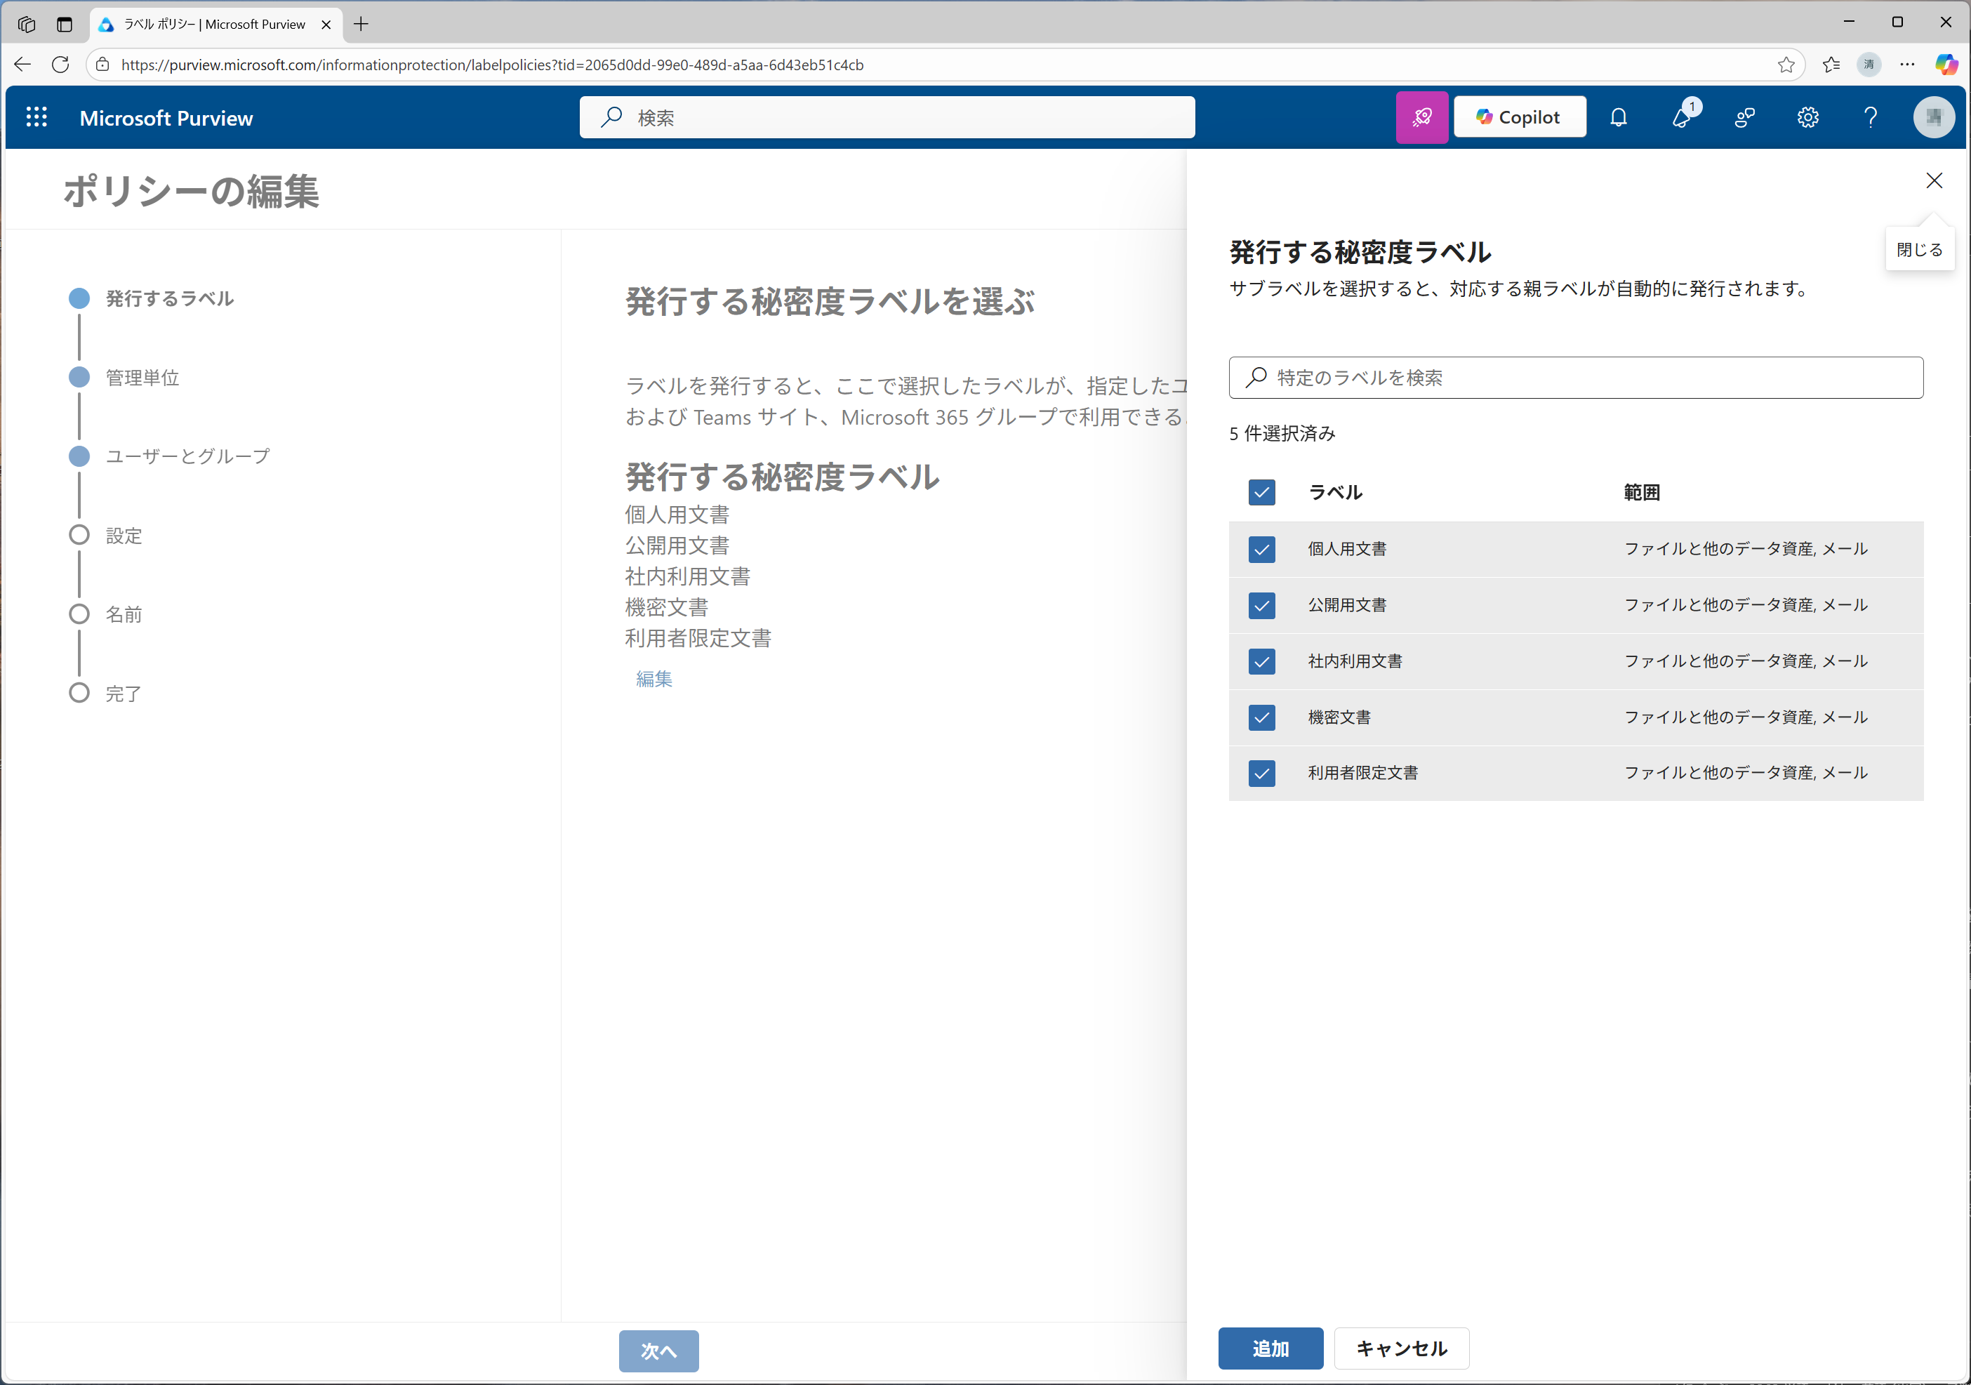Uncheck the 利用者限定文書 label checkbox
This screenshot has width=1971, height=1385.
(x=1261, y=774)
